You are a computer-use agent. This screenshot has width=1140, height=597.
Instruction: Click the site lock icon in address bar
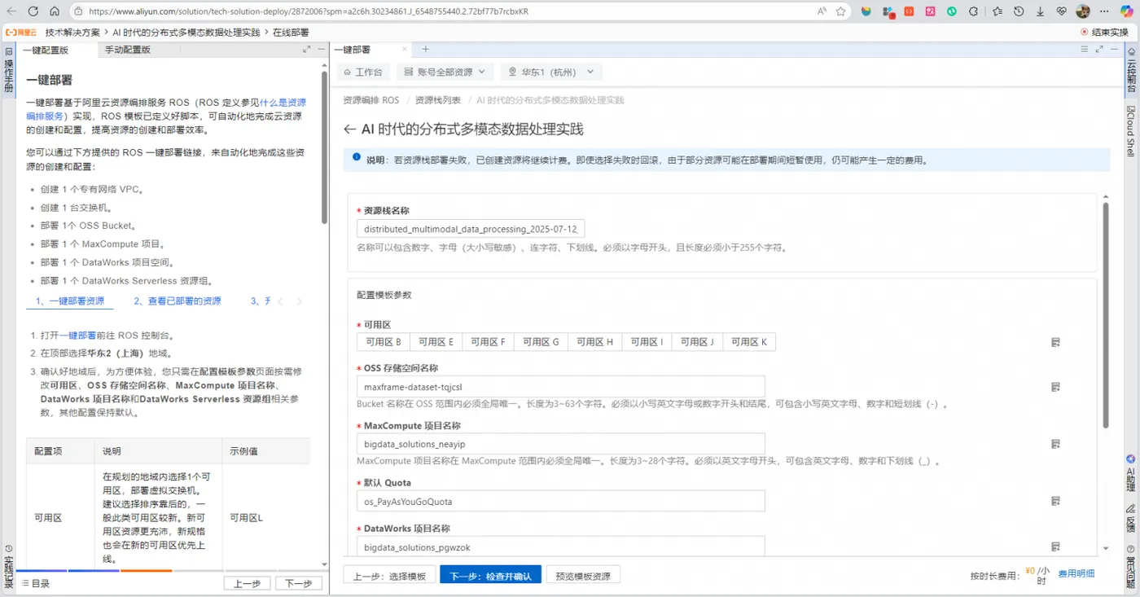pos(78,11)
